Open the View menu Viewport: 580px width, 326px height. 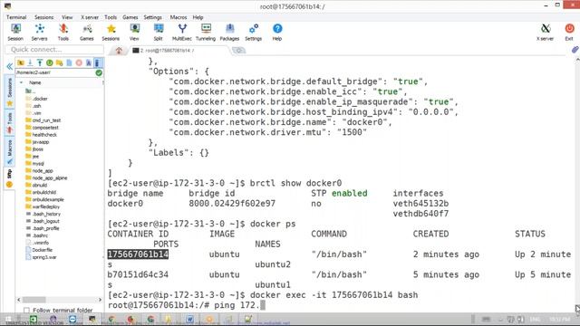67,17
